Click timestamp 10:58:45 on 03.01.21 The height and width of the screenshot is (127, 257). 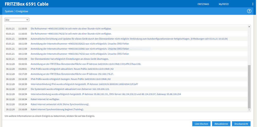(x=23, y=39)
